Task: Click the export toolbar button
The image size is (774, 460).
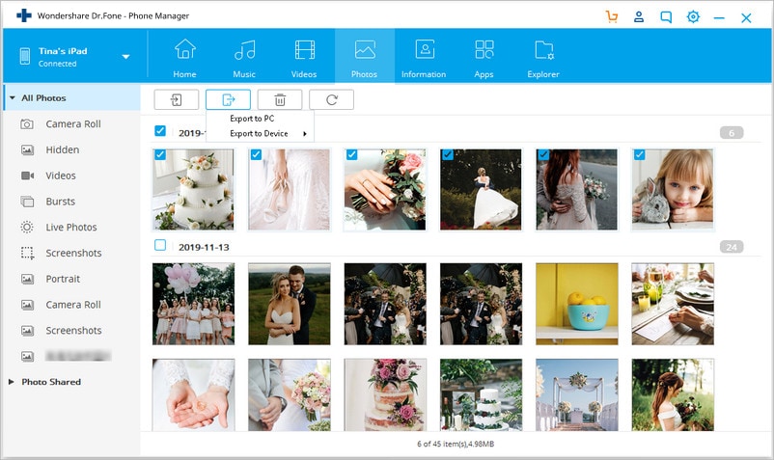Action: point(228,100)
